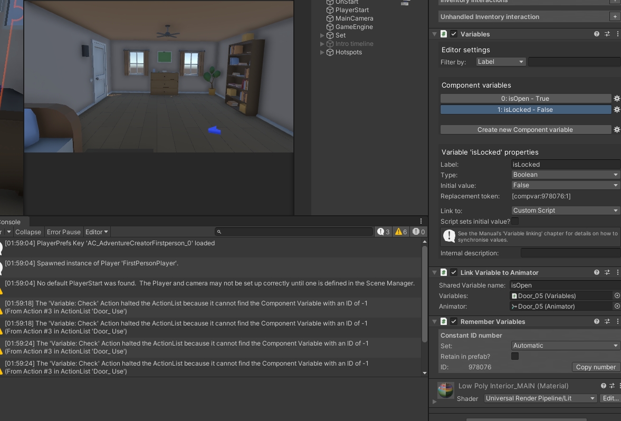Toggle Error Pause in the Console

pos(63,232)
